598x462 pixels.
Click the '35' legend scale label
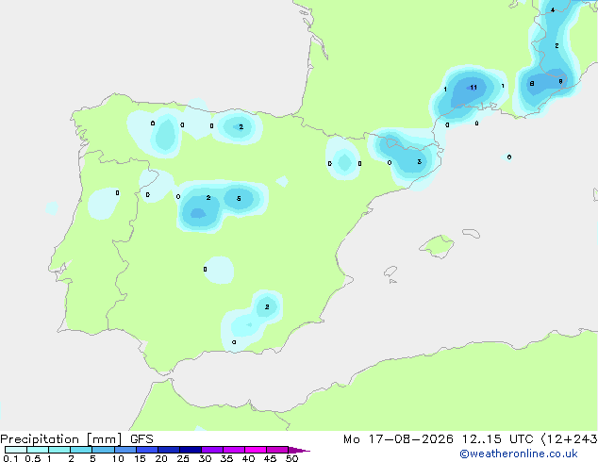[x=226, y=458]
